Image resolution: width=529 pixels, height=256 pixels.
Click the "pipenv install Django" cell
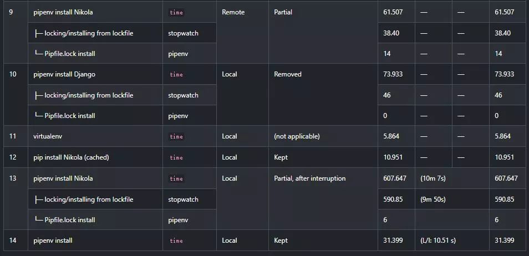coord(60,74)
